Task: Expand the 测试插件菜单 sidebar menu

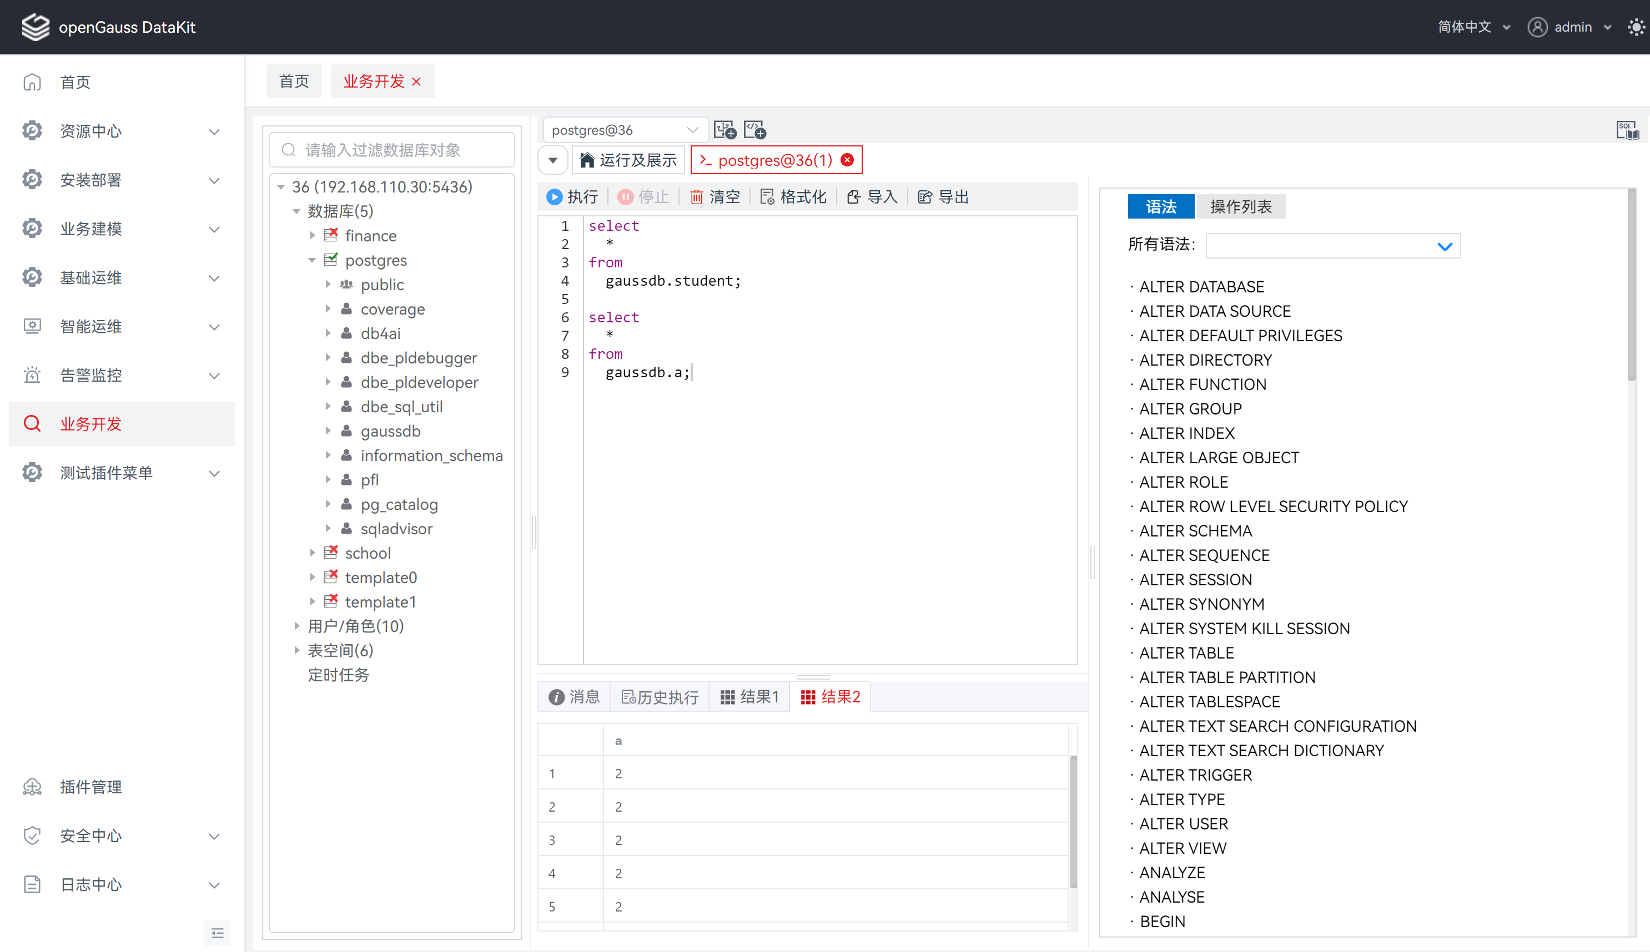Action: point(122,473)
